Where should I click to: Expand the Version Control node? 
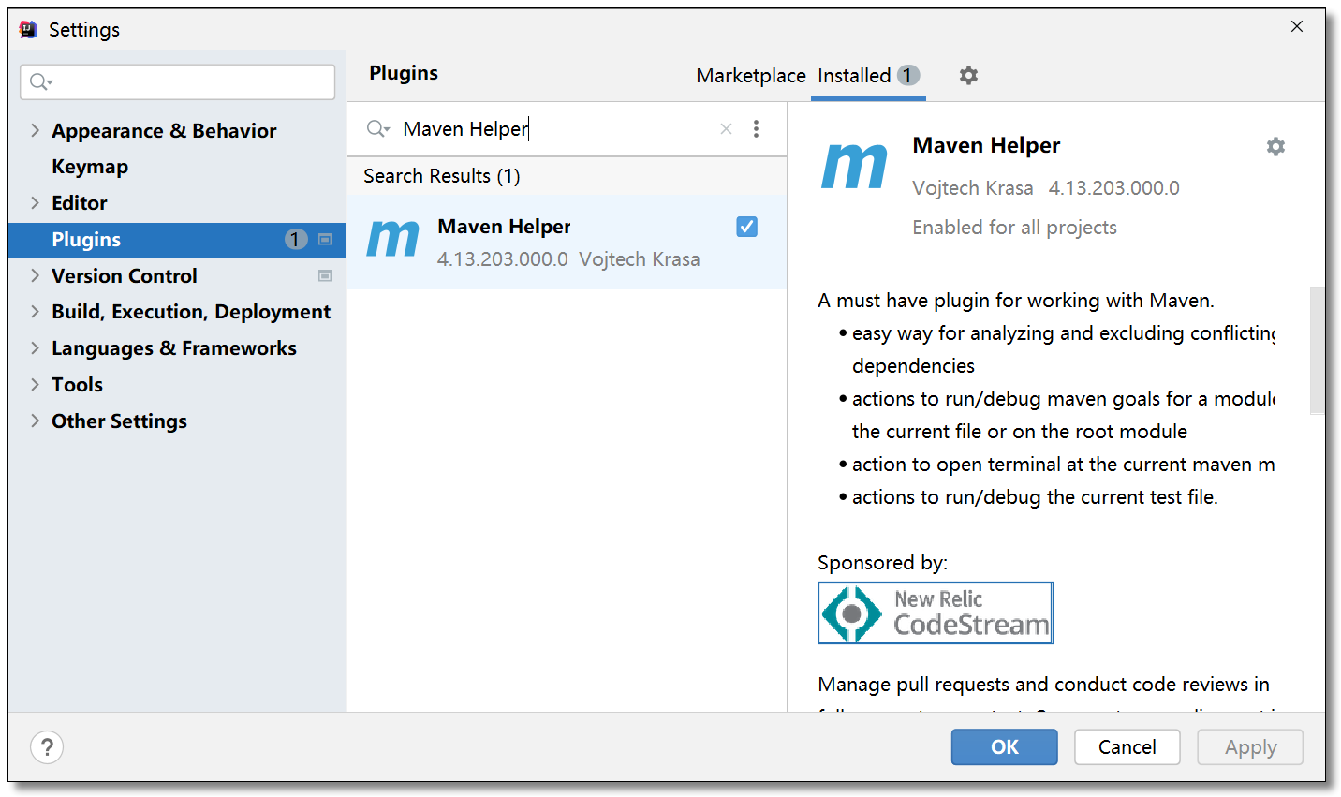coord(35,275)
